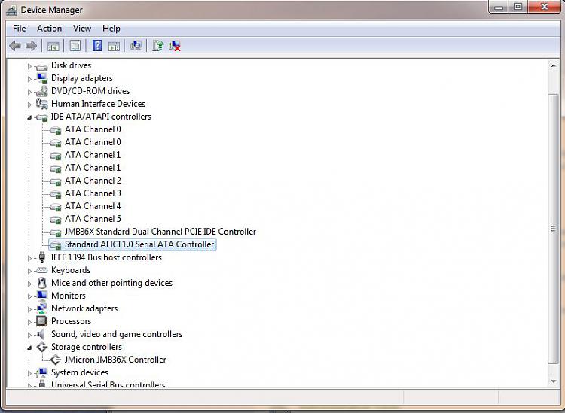This screenshot has width=565, height=413.
Task: Click the Disk drives category icon
Action: point(41,66)
